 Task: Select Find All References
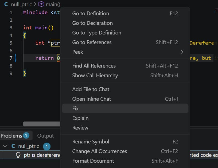125,66
